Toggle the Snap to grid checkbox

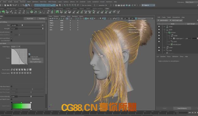tap(29, 57)
